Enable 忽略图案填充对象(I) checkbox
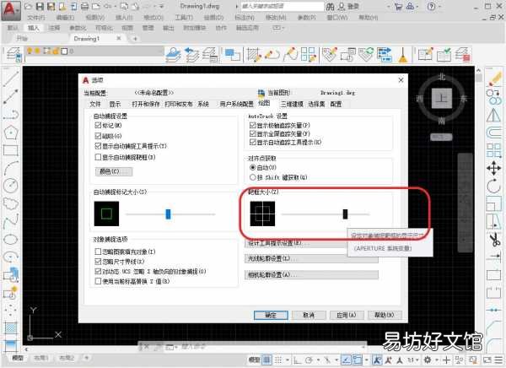Screen dimensions: 506x368 pos(98,252)
